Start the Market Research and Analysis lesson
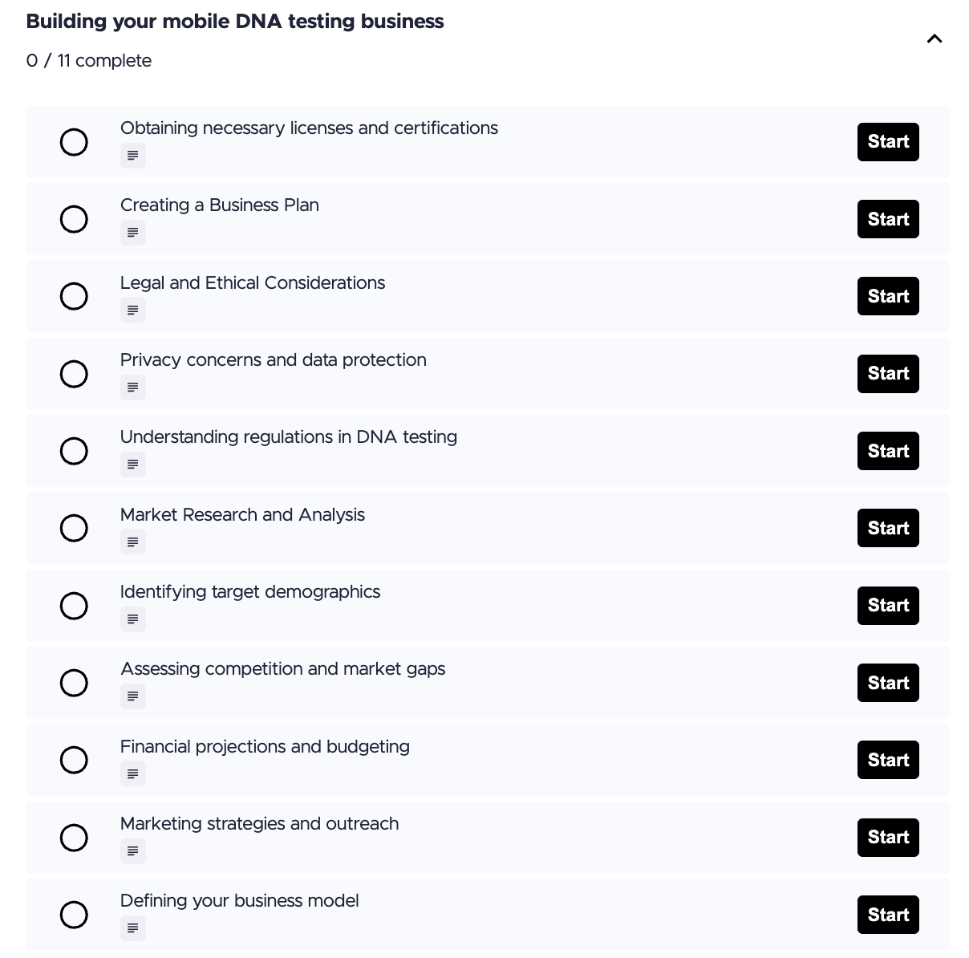969x958 pixels. click(888, 528)
